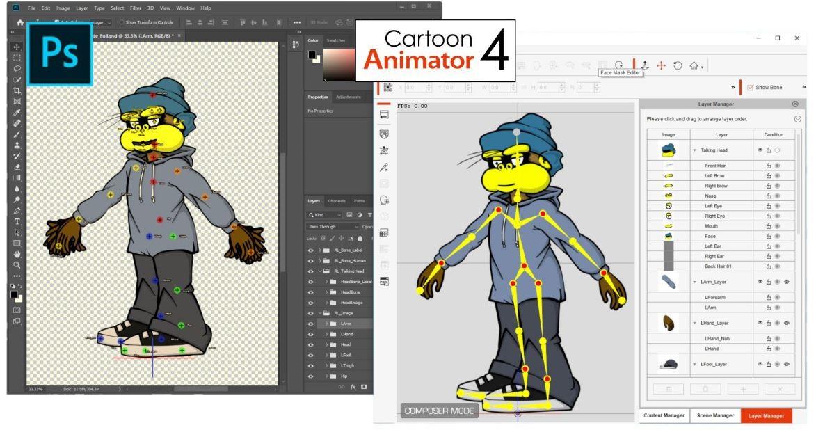The width and height of the screenshot is (816, 430).
Task: Pick a color in Photoshop color field
Action: pyautogui.click(x=339, y=65)
